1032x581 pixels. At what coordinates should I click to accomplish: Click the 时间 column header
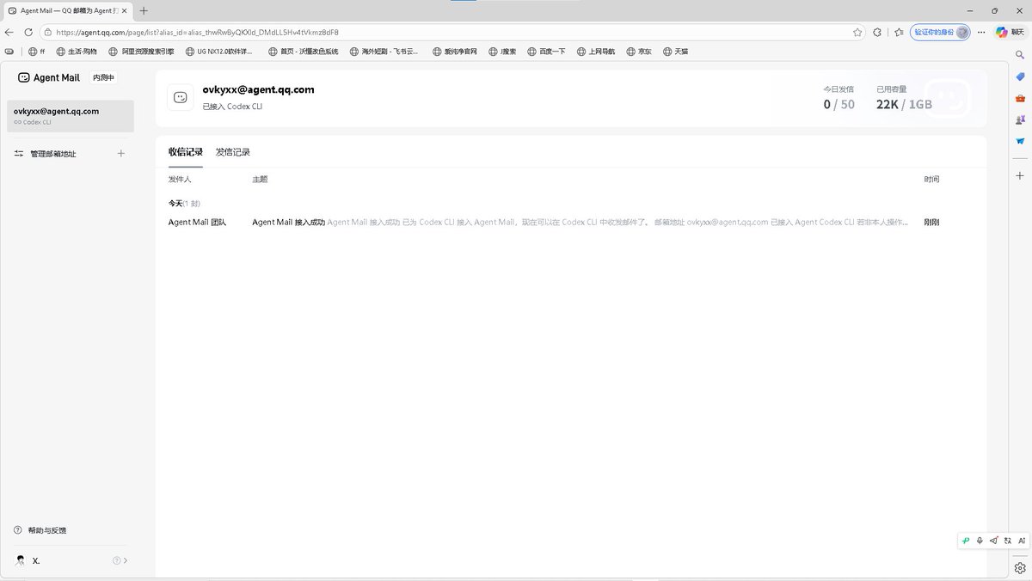[x=931, y=180]
